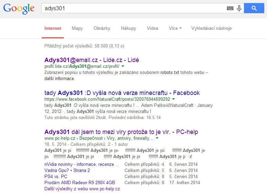Click the Google logo

click(19, 8)
